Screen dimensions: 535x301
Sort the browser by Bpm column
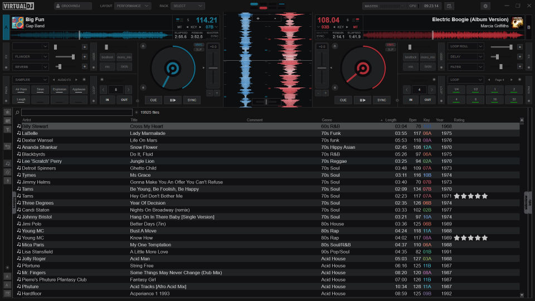[412, 120]
